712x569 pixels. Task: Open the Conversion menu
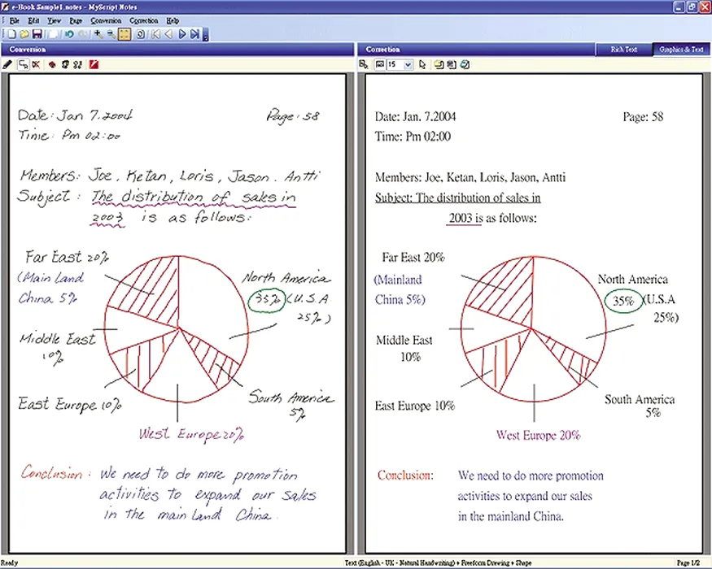click(x=106, y=20)
